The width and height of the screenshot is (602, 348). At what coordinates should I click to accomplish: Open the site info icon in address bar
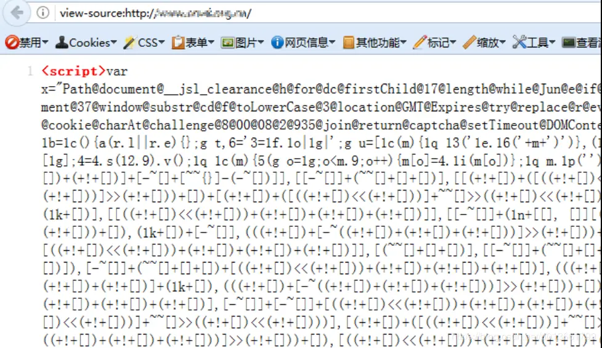pos(43,13)
